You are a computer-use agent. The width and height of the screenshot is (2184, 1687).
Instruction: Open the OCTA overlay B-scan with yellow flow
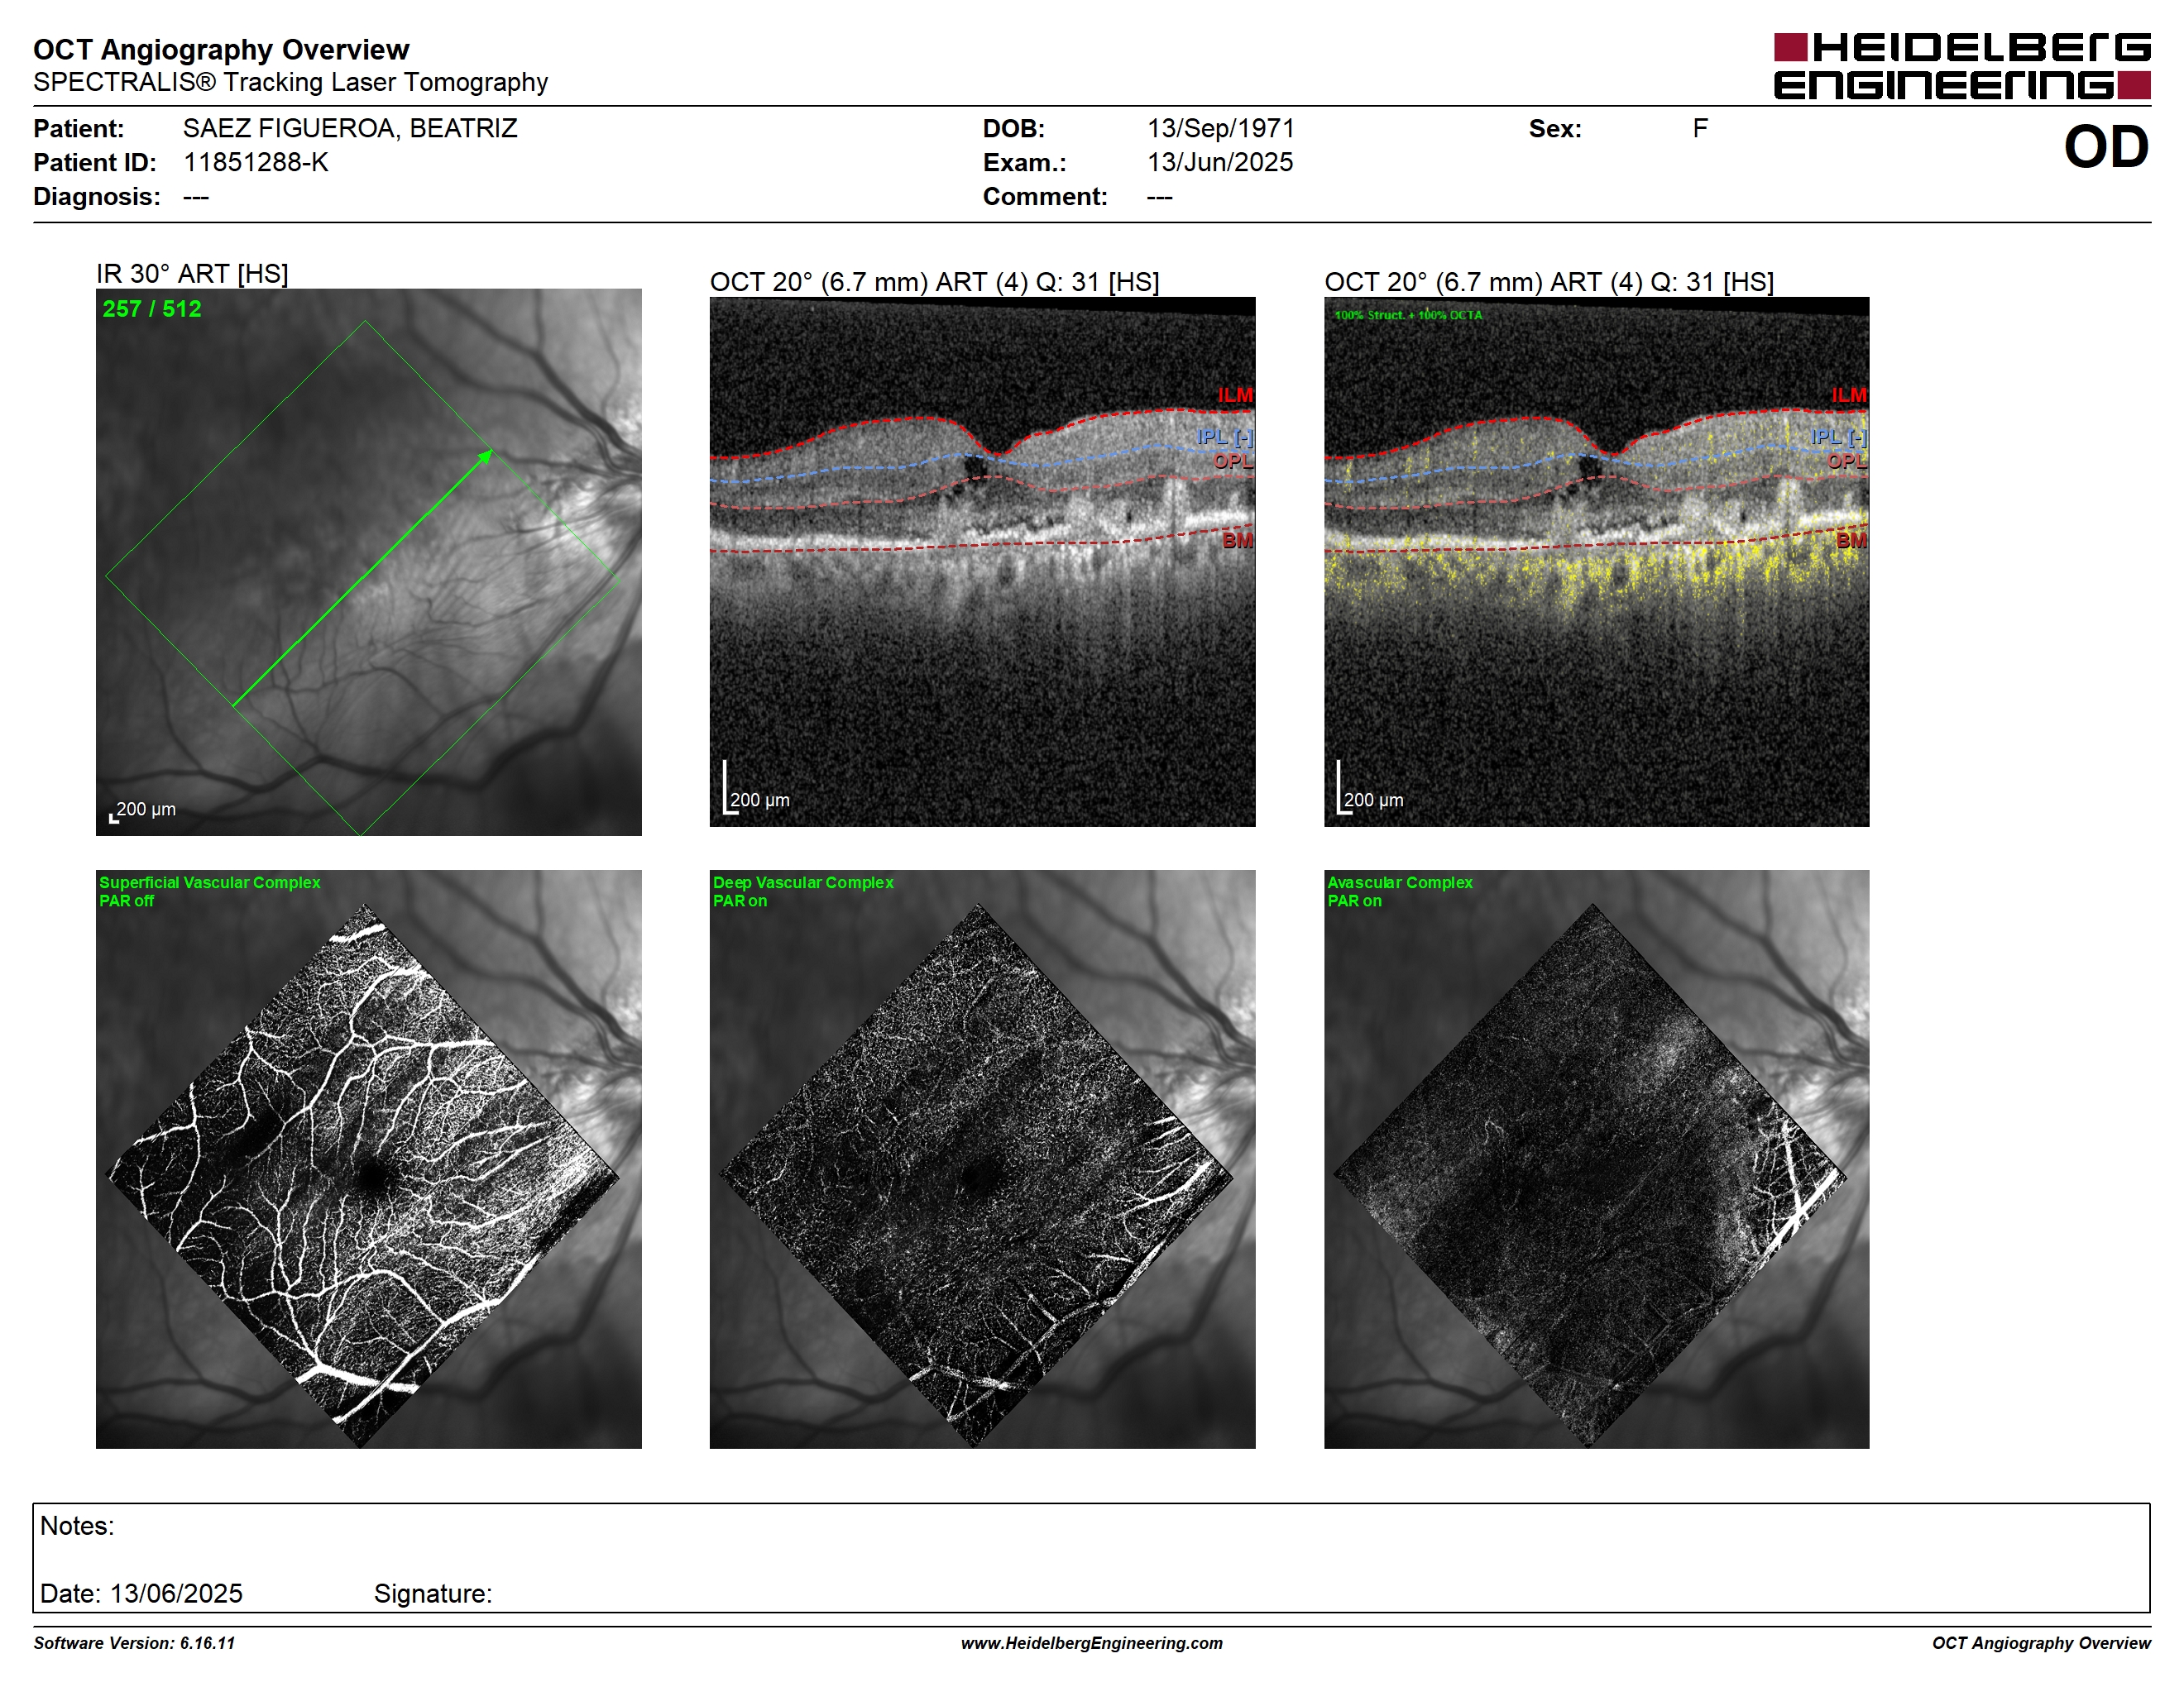[1596, 562]
